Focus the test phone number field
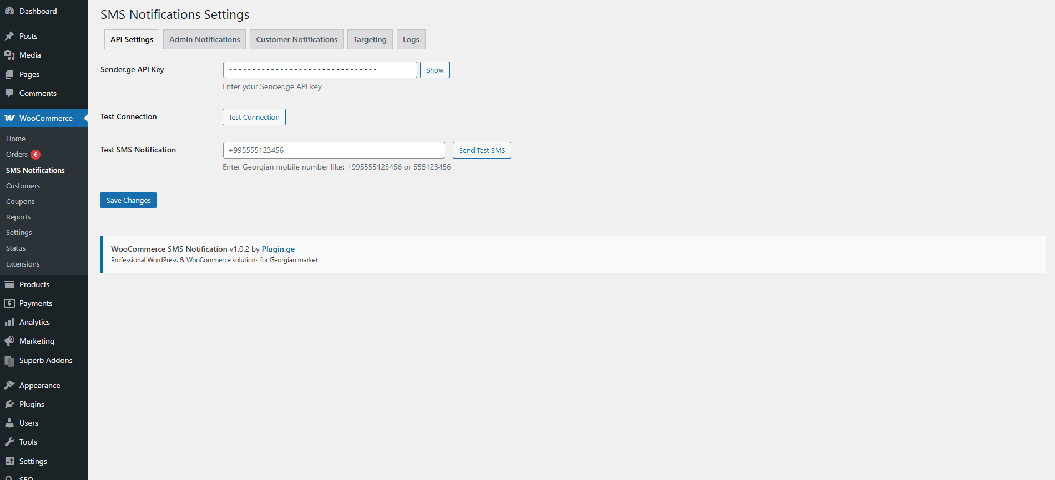The width and height of the screenshot is (1055, 480). pos(334,150)
